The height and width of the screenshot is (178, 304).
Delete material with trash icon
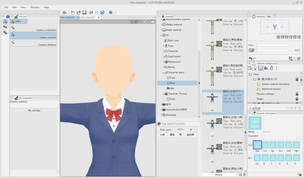pos(244,175)
